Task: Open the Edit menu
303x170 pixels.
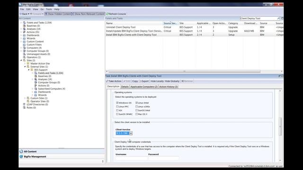Action: point(28,9)
